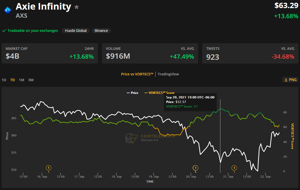The height and width of the screenshot is (190, 300).
Task: Click the TIME axis title
Action: point(150,182)
